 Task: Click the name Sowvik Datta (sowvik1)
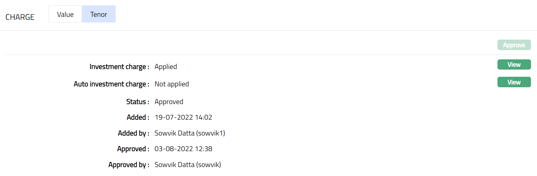[190, 133]
